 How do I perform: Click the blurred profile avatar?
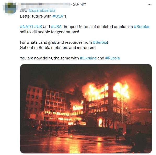tap(10, 8)
